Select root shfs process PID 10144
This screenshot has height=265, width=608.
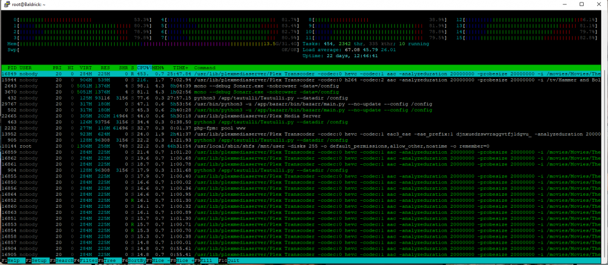click(x=301, y=146)
